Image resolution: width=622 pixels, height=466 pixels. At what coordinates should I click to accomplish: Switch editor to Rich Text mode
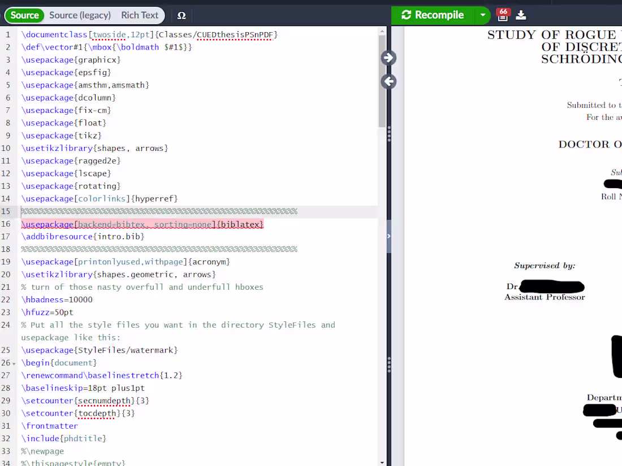(x=140, y=15)
